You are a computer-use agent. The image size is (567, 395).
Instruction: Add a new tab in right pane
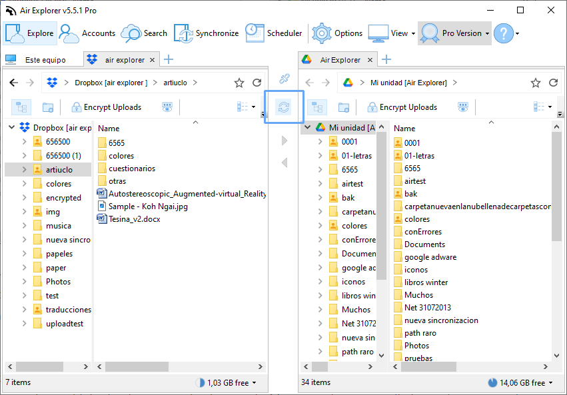(386, 60)
